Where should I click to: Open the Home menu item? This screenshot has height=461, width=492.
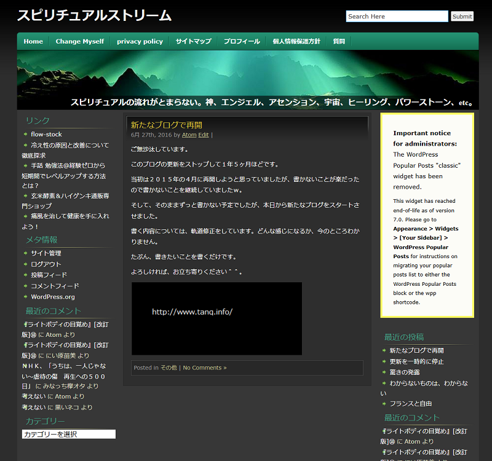coord(33,41)
